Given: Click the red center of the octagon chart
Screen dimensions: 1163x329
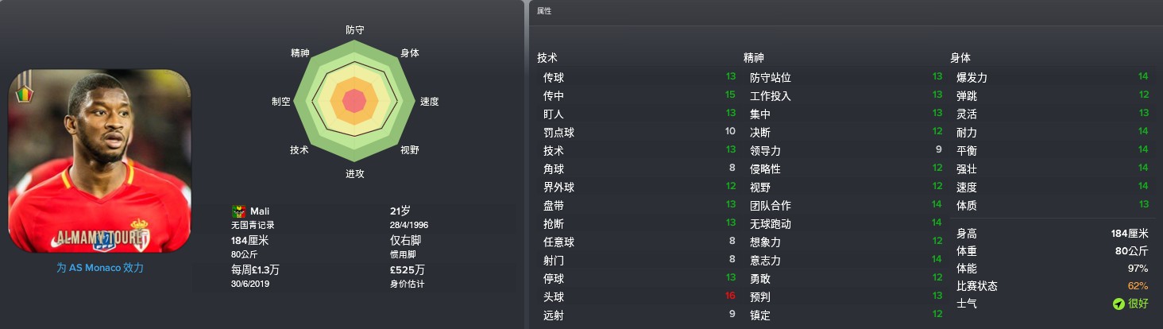Looking at the screenshot, I should [x=354, y=101].
